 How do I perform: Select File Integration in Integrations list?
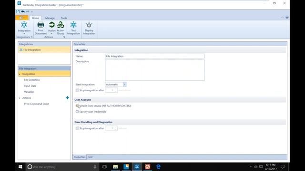click(44, 50)
